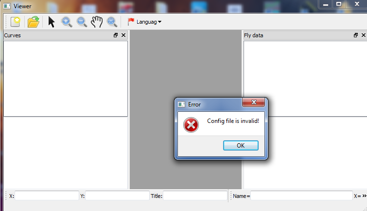Click the zoom-to-fit magnifier icon

(x=112, y=22)
